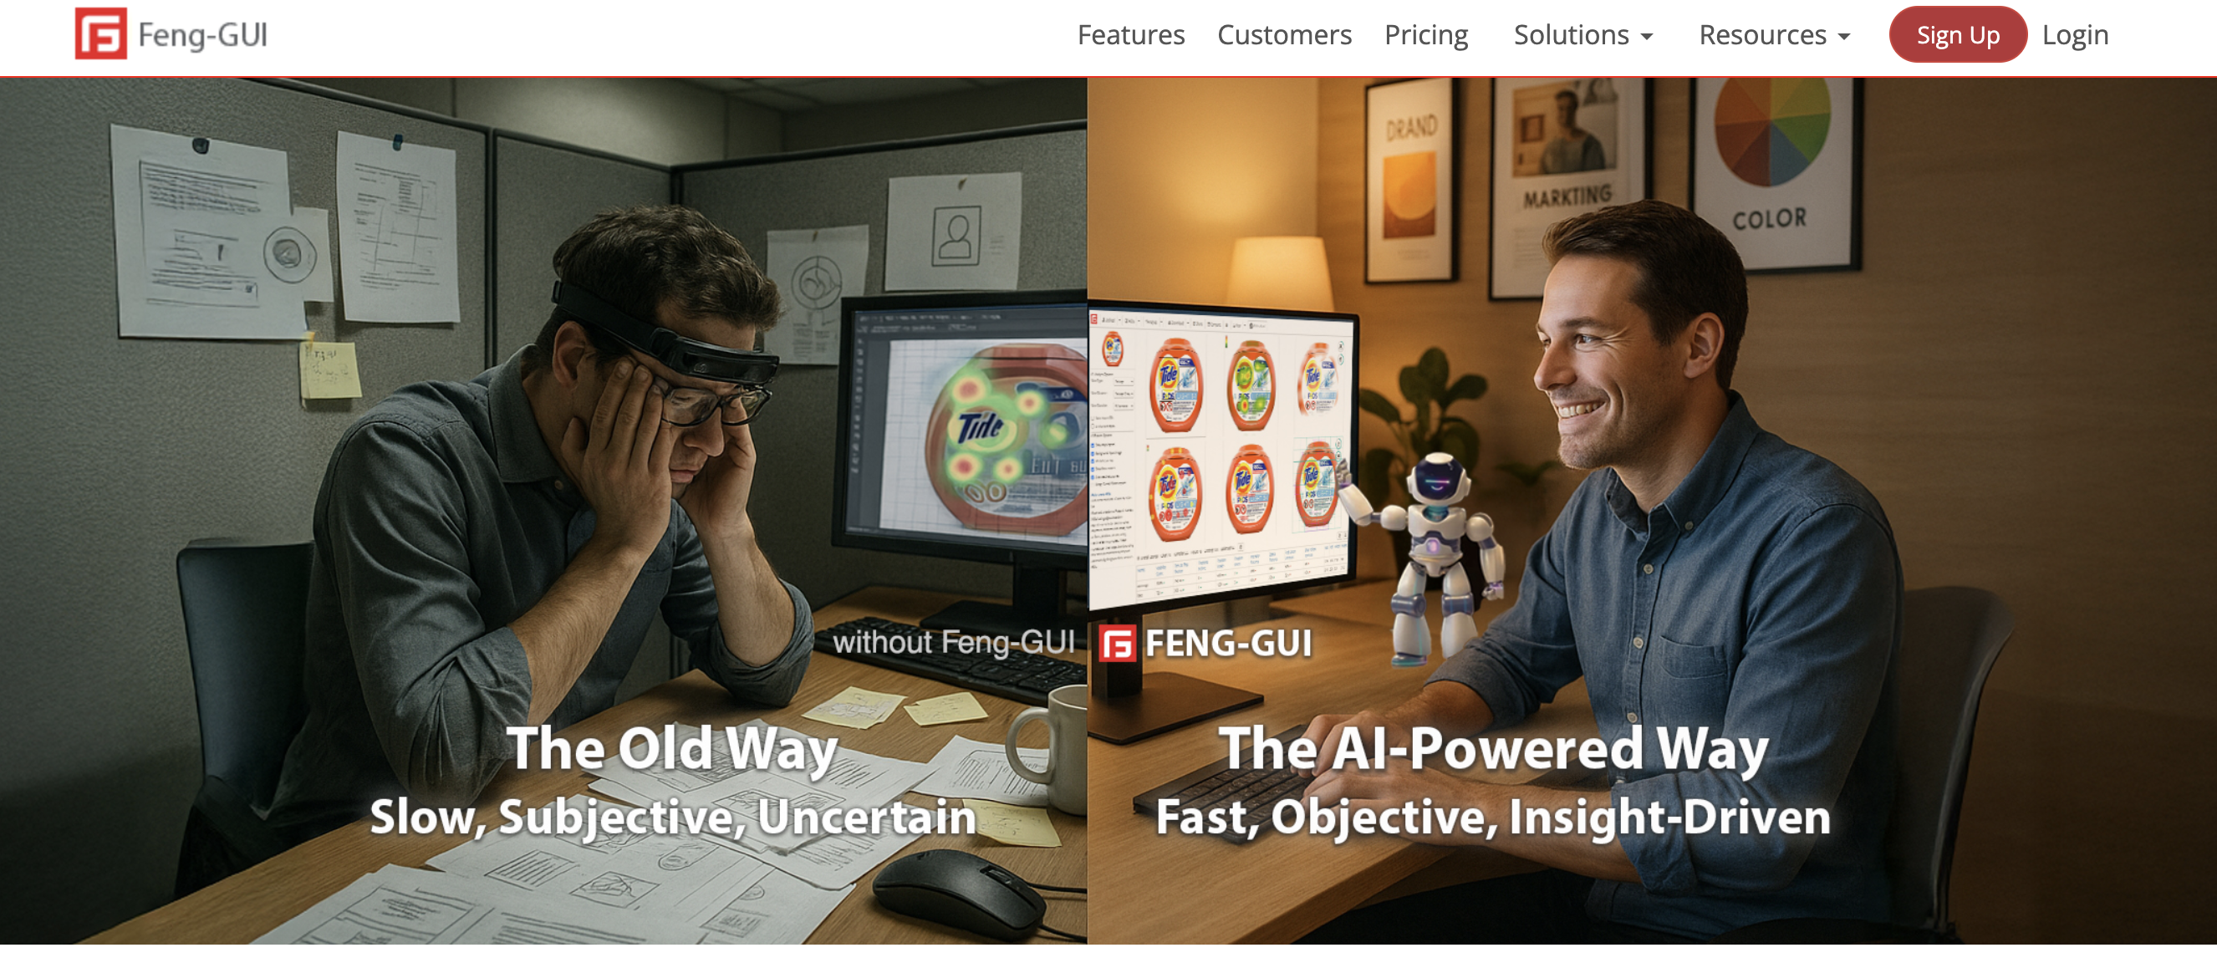Click the Feng-GUI brand name text

(202, 35)
